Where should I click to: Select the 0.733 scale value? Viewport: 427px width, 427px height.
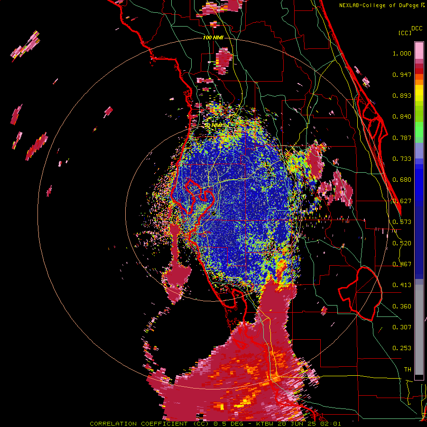point(402,159)
